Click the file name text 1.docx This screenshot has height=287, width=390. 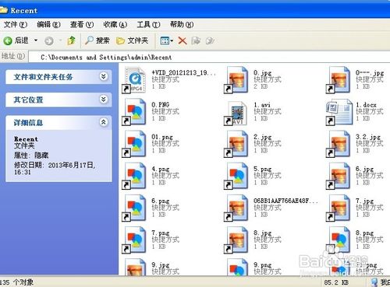366,105
